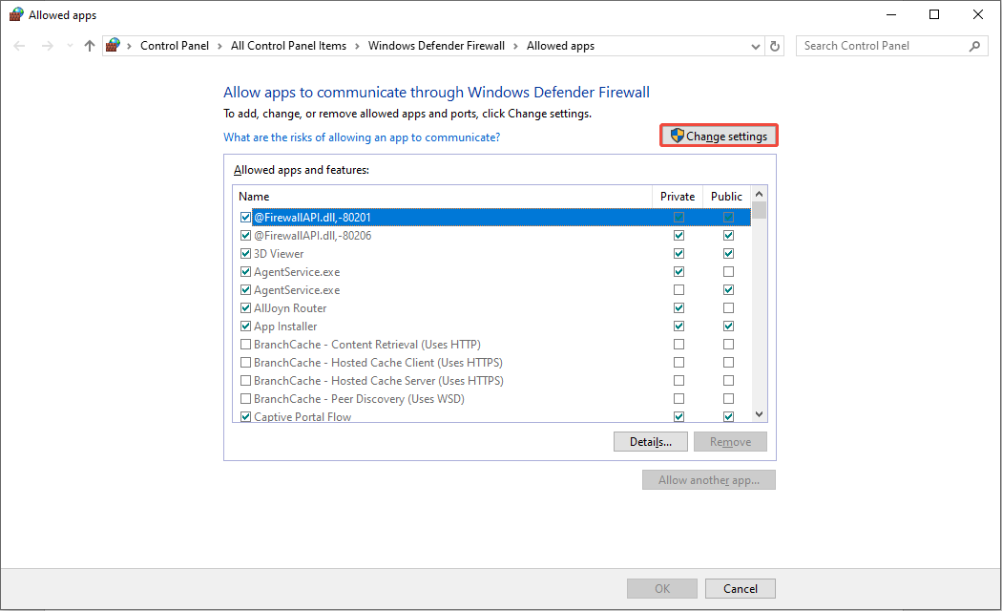
Task: Click the Control Panel icon in address bar
Action: tap(112, 45)
